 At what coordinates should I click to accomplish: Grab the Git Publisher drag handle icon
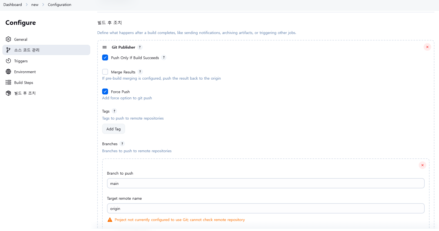(x=105, y=47)
